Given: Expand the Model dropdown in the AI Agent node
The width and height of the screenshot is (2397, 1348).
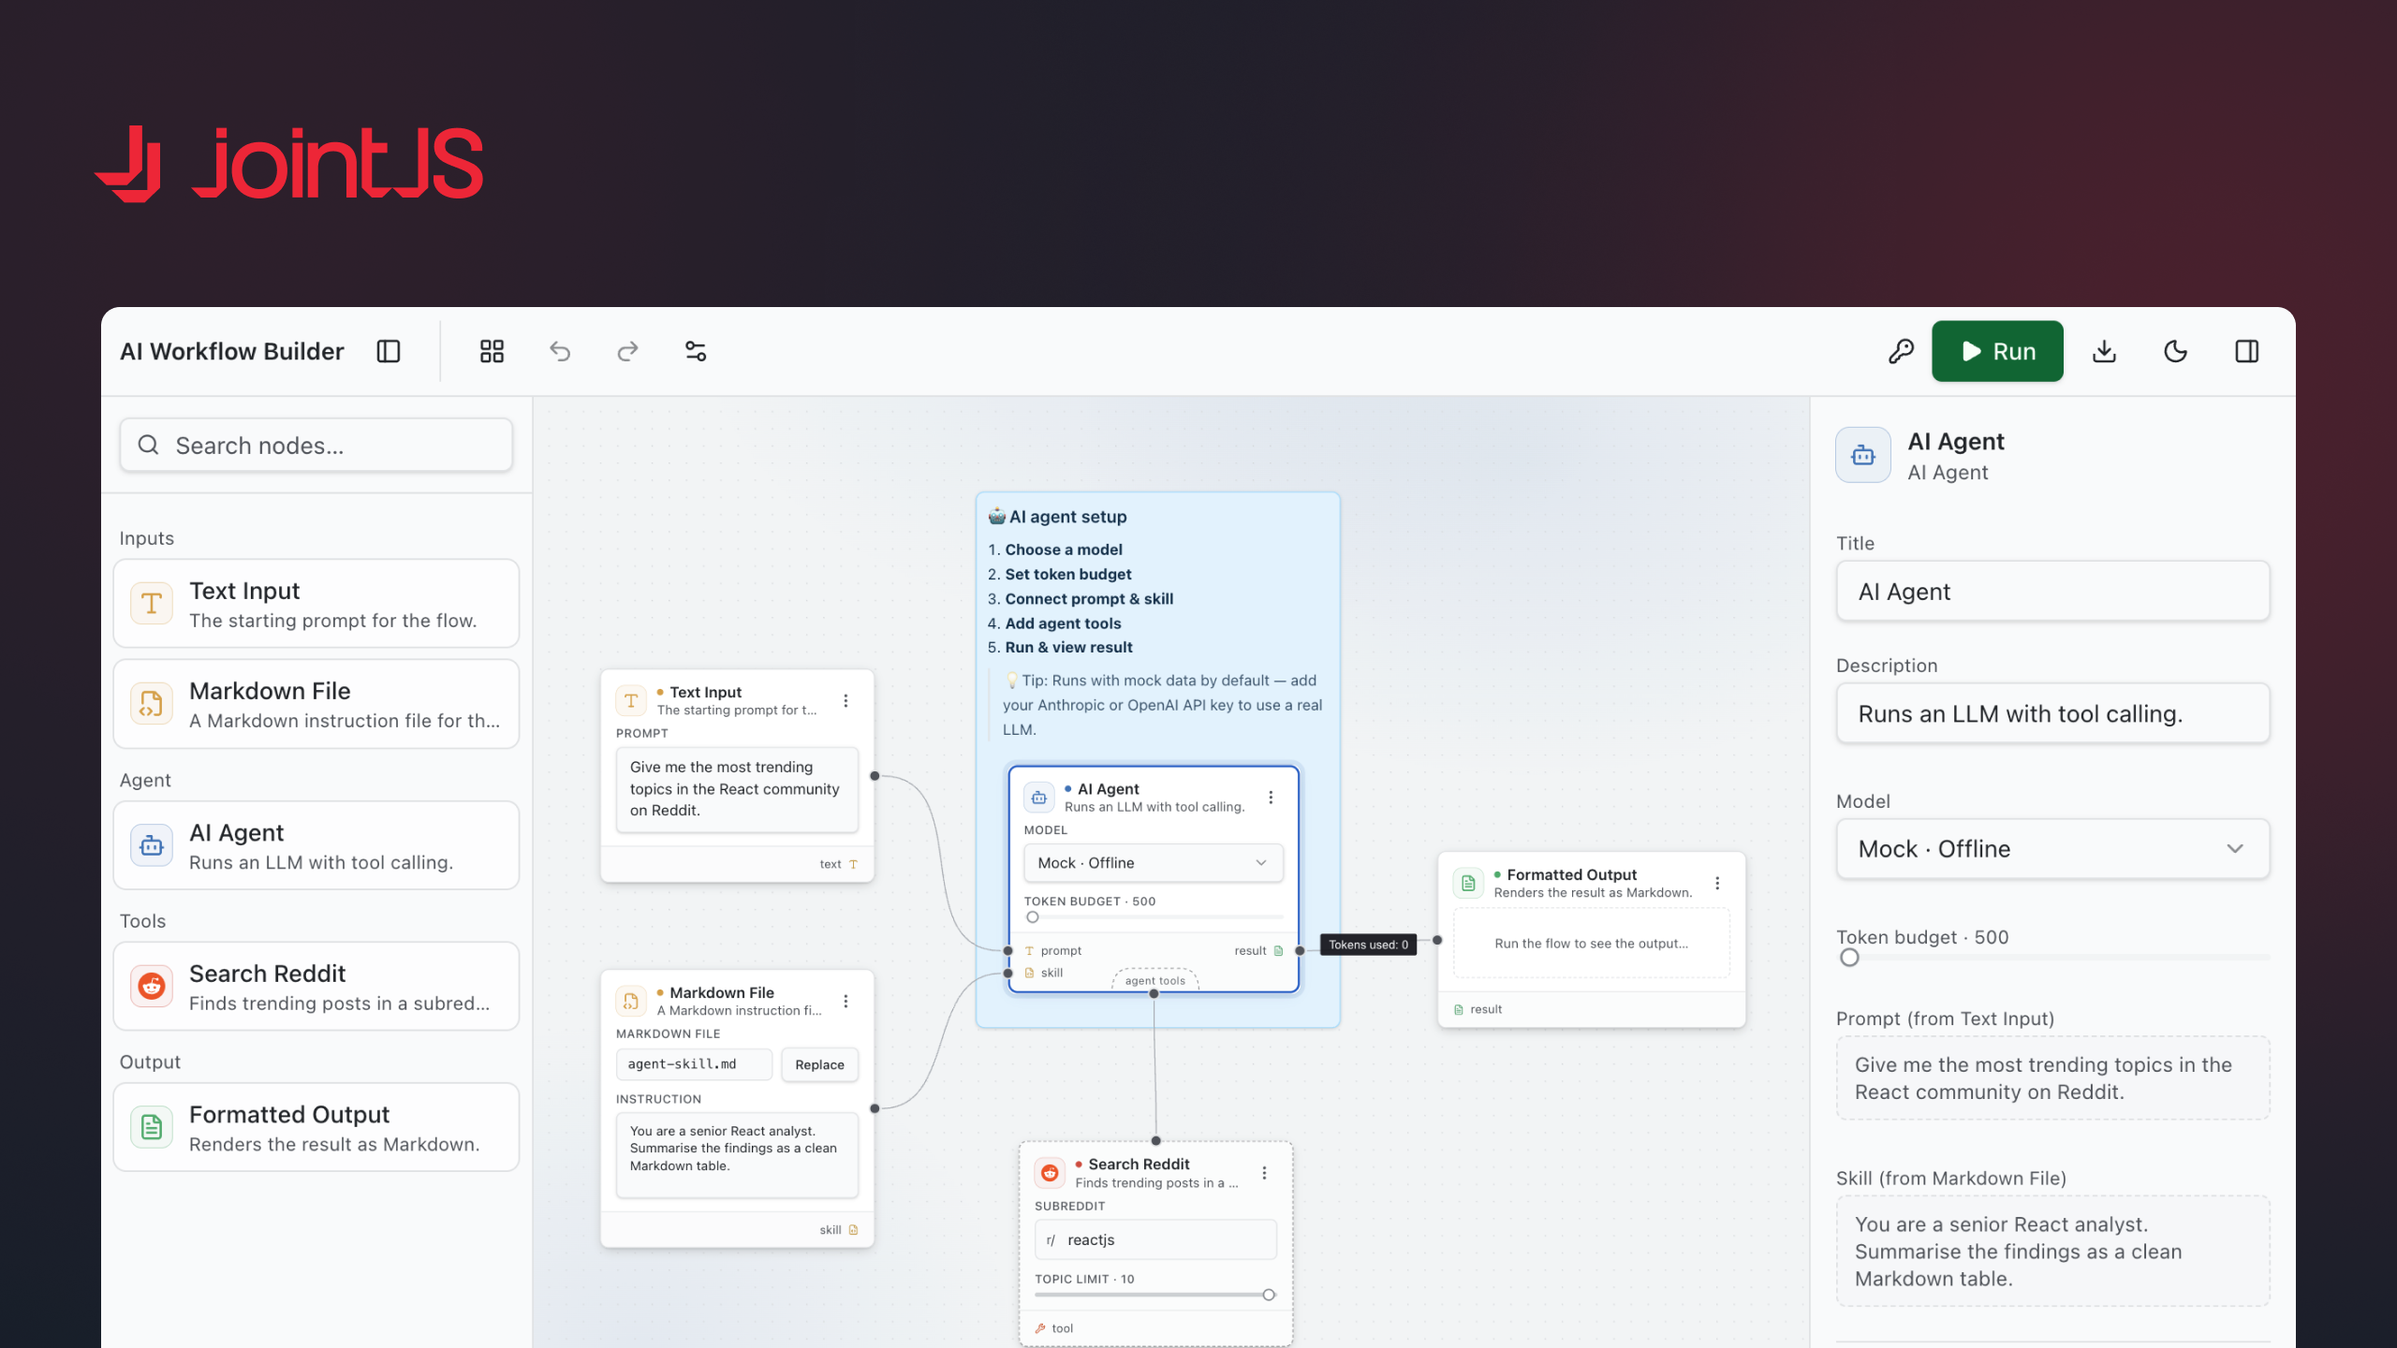Looking at the screenshot, I should pyautogui.click(x=1154, y=863).
